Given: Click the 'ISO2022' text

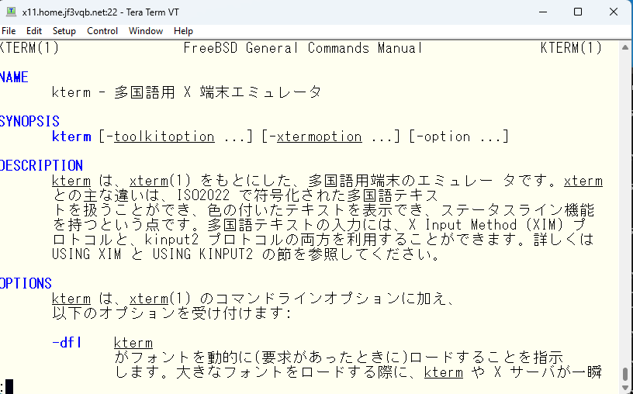Looking at the screenshot, I should pyautogui.click(x=204, y=195).
